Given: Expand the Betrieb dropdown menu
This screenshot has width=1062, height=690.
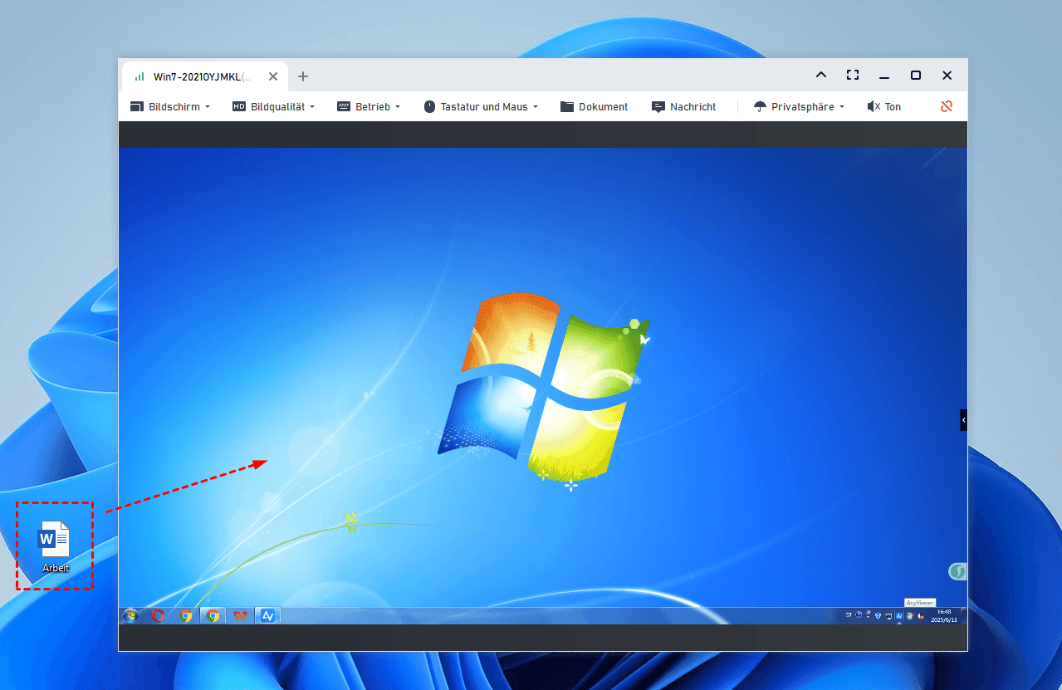Looking at the screenshot, I should point(369,106).
